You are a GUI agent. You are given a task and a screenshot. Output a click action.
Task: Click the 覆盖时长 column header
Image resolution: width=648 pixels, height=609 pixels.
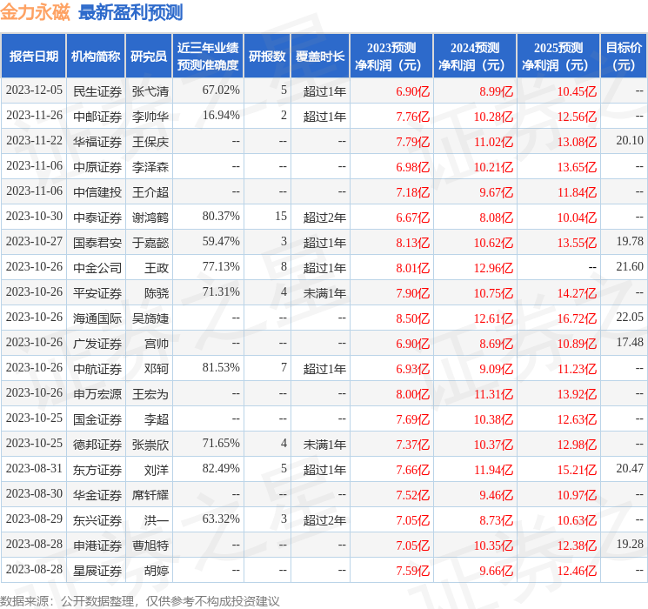coord(320,56)
